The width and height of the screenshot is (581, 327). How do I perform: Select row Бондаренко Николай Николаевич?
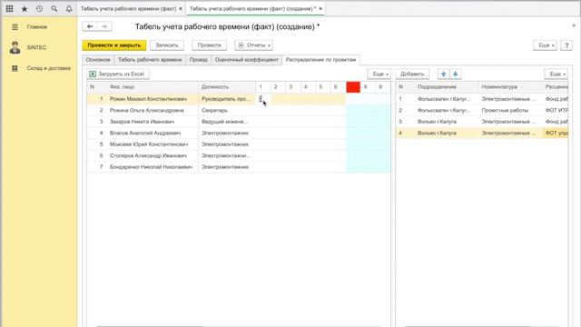click(x=239, y=167)
